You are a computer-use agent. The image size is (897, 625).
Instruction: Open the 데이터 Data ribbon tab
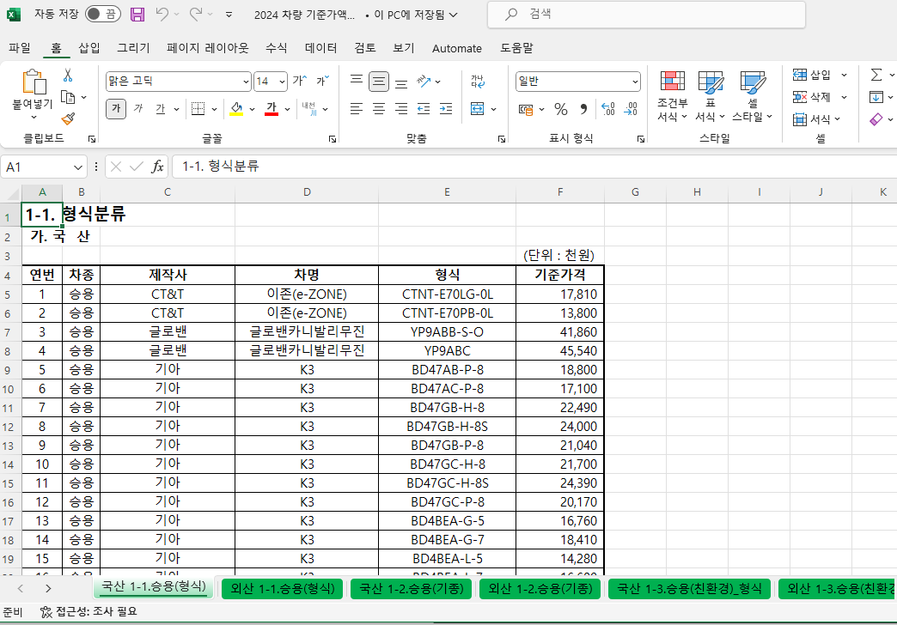(x=321, y=48)
